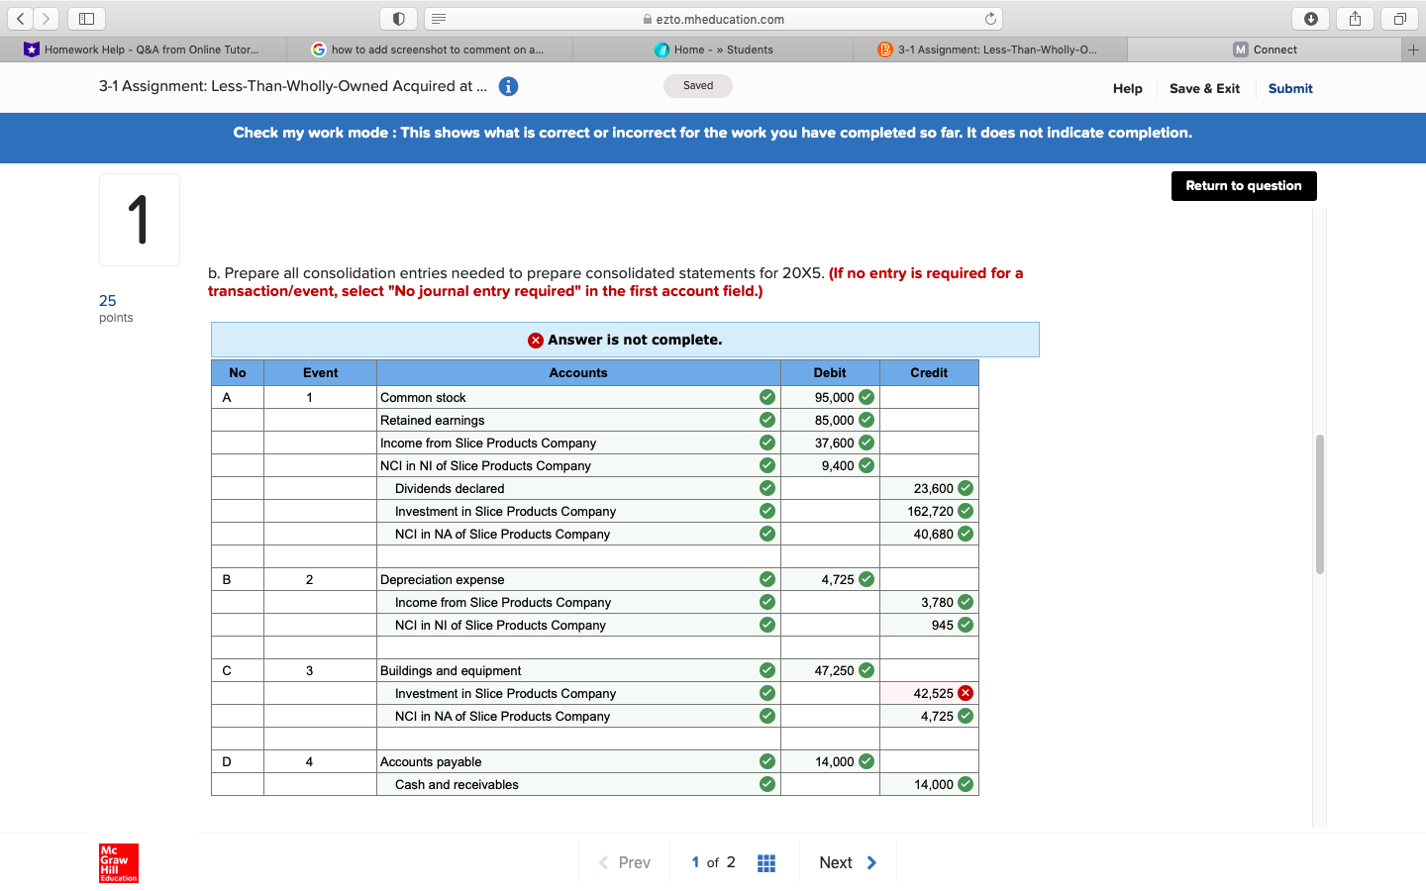
Task: Open the Reader view icon in address bar
Action: pyautogui.click(x=439, y=19)
